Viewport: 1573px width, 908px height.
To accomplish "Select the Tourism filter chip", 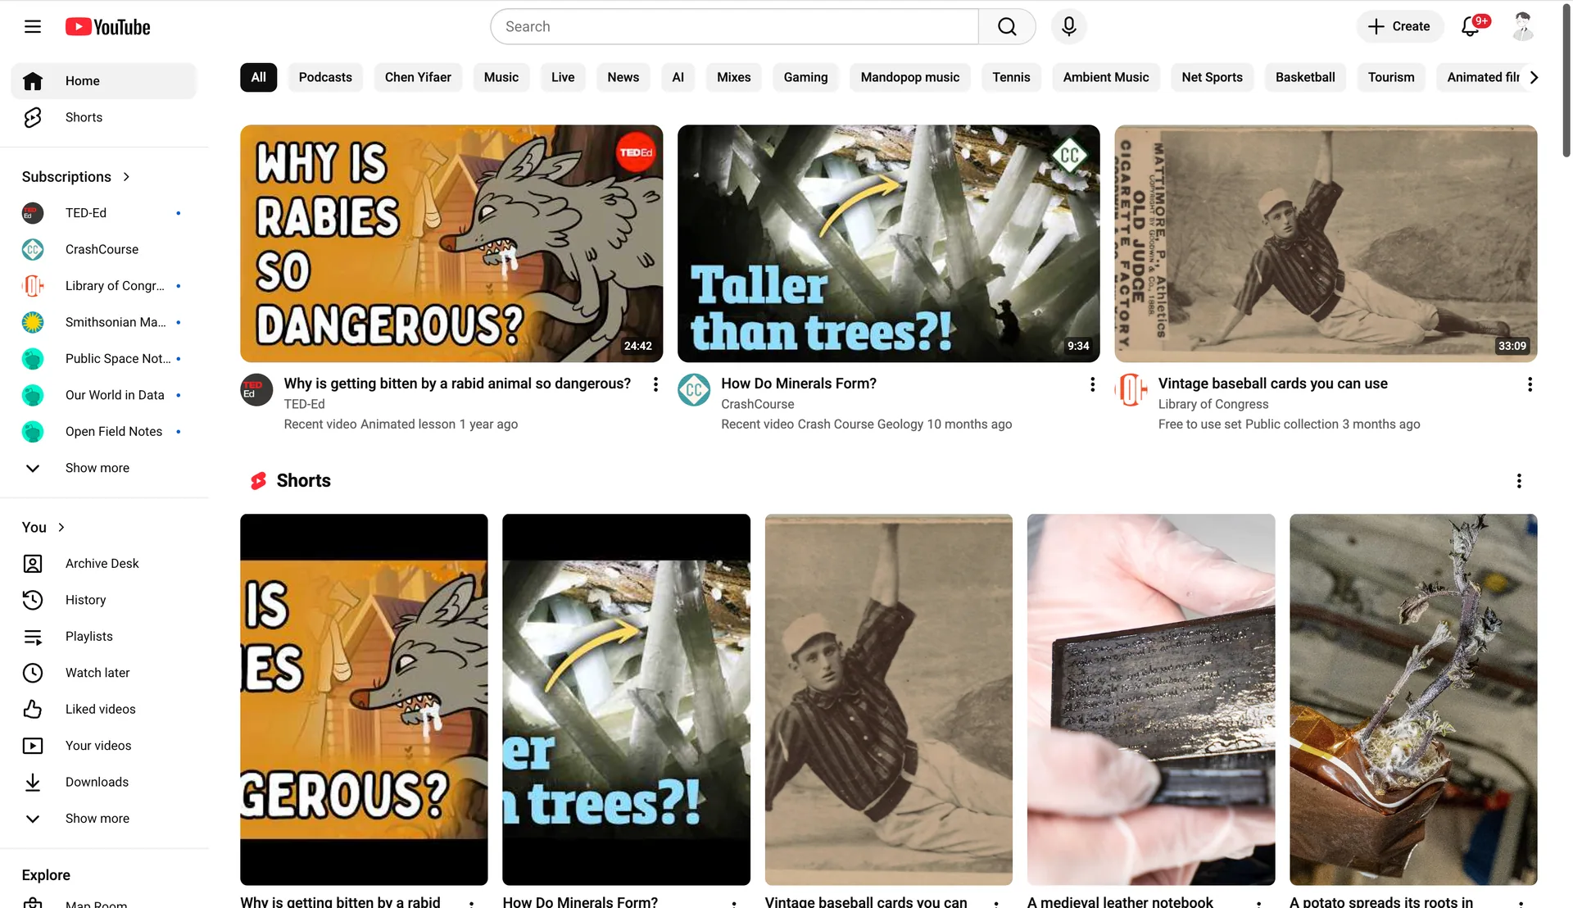I will pyautogui.click(x=1391, y=77).
